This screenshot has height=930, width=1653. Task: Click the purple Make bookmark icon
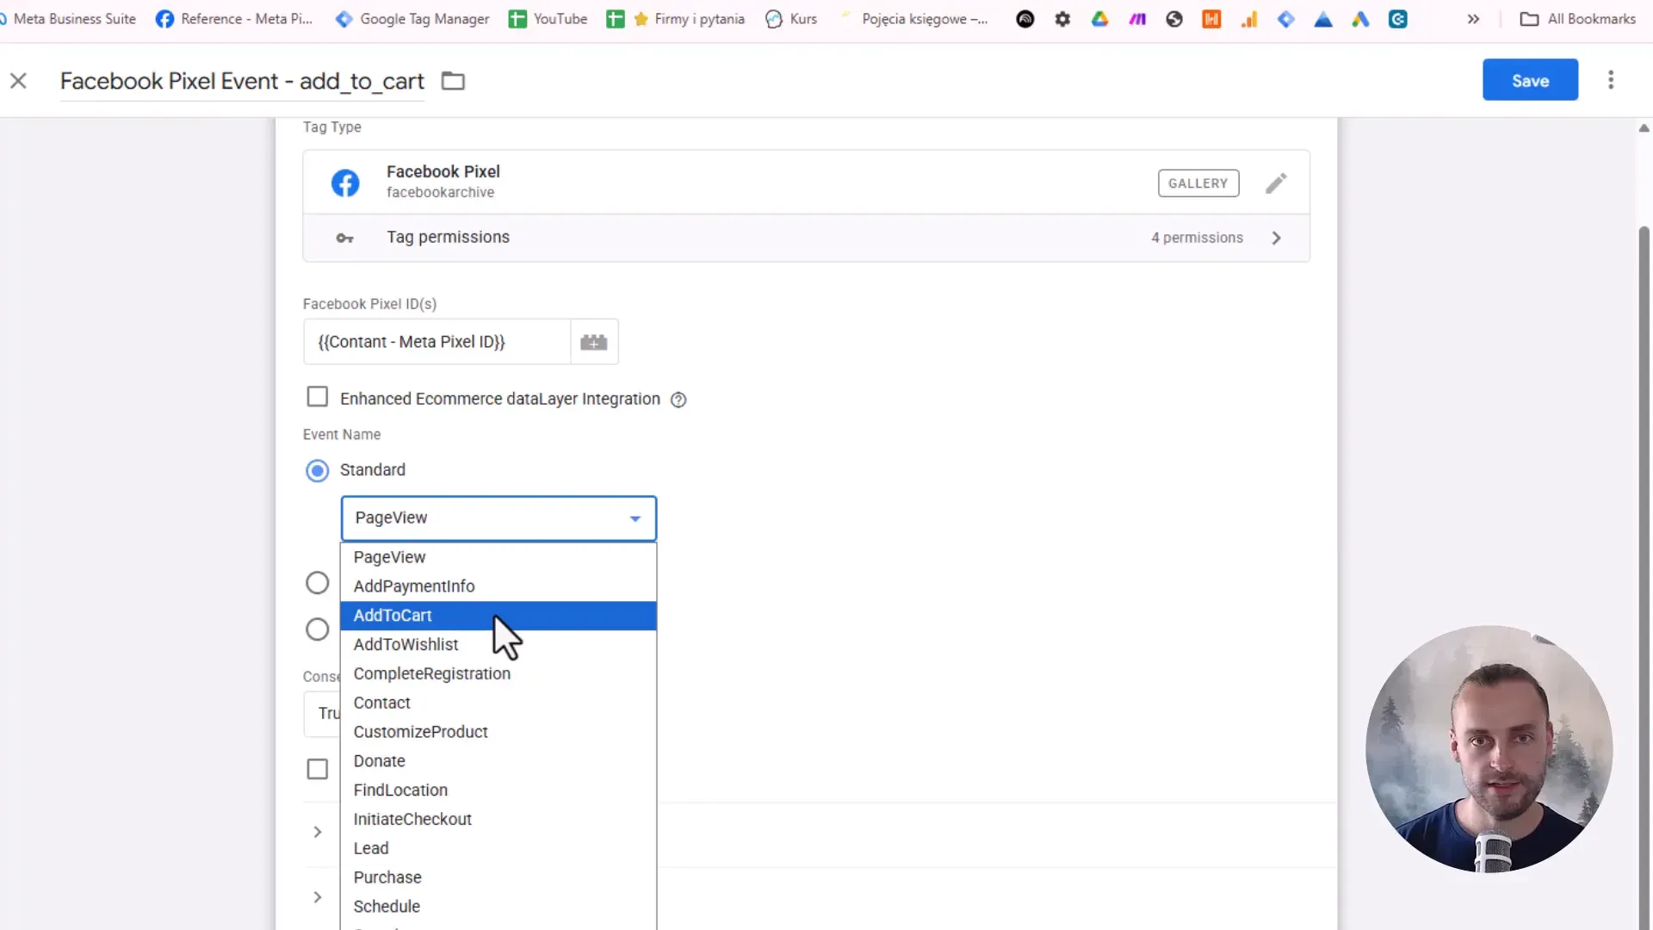point(1137,19)
